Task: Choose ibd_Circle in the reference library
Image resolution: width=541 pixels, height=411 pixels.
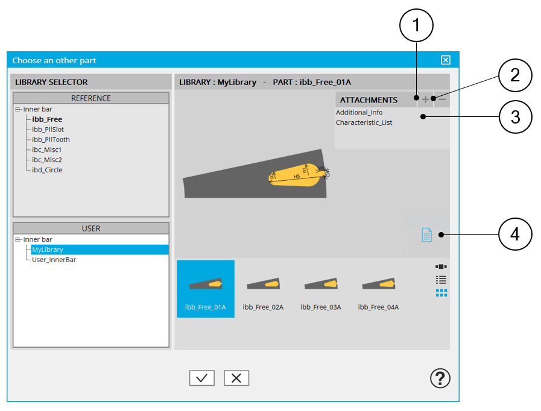Action: [x=47, y=170]
